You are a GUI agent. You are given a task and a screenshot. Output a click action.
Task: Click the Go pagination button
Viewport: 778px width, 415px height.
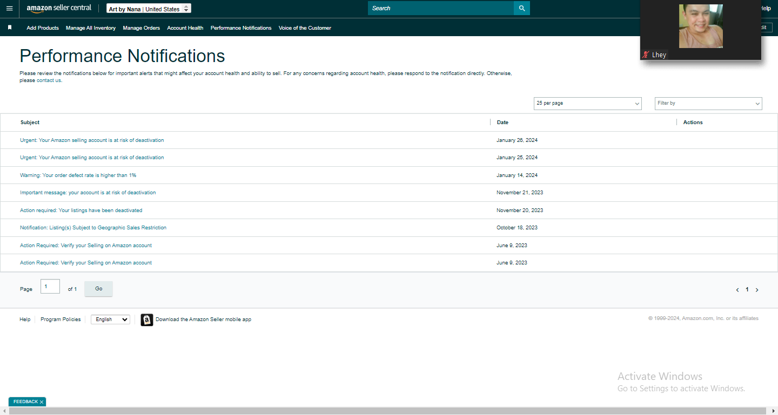99,289
